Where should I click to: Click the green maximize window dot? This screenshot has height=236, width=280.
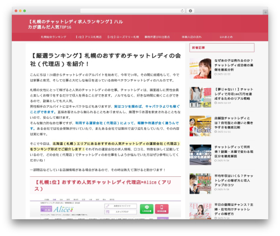[x=25, y=11]
